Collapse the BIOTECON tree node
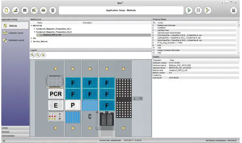This screenshot has height=143, width=242. click(32, 26)
